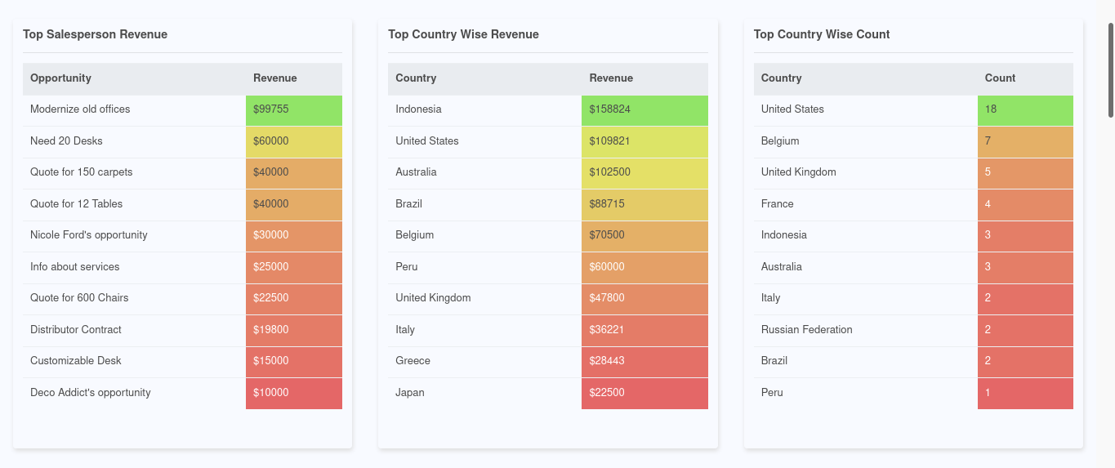The height and width of the screenshot is (468, 1115).
Task: Click Japan in the country revenue table
Action: pos(409,393)
